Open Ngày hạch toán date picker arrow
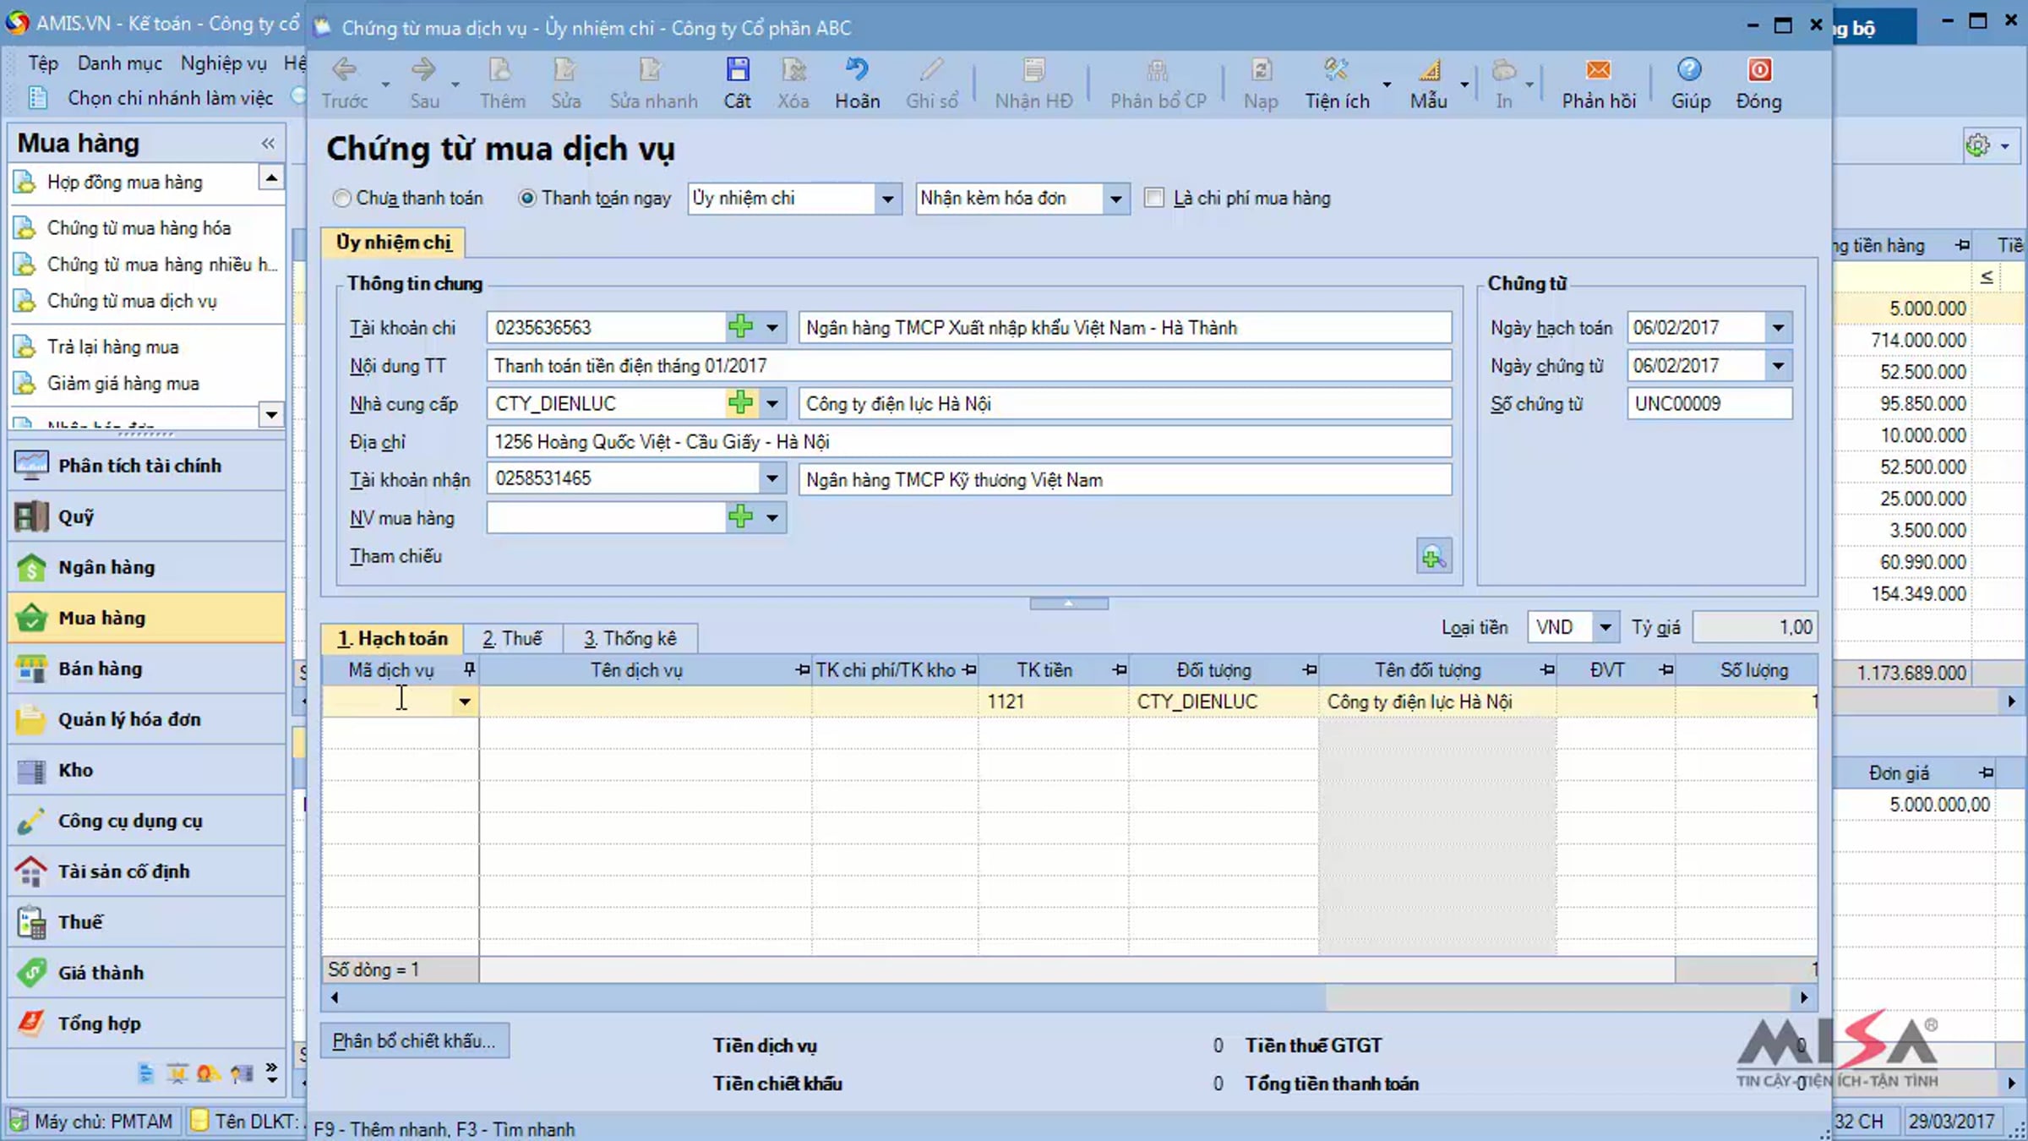 (x=1778, y=327)
